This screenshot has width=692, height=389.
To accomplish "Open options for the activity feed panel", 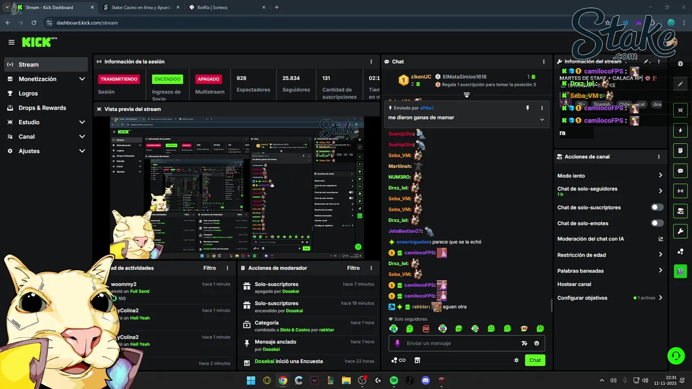I will pos(227,268).
